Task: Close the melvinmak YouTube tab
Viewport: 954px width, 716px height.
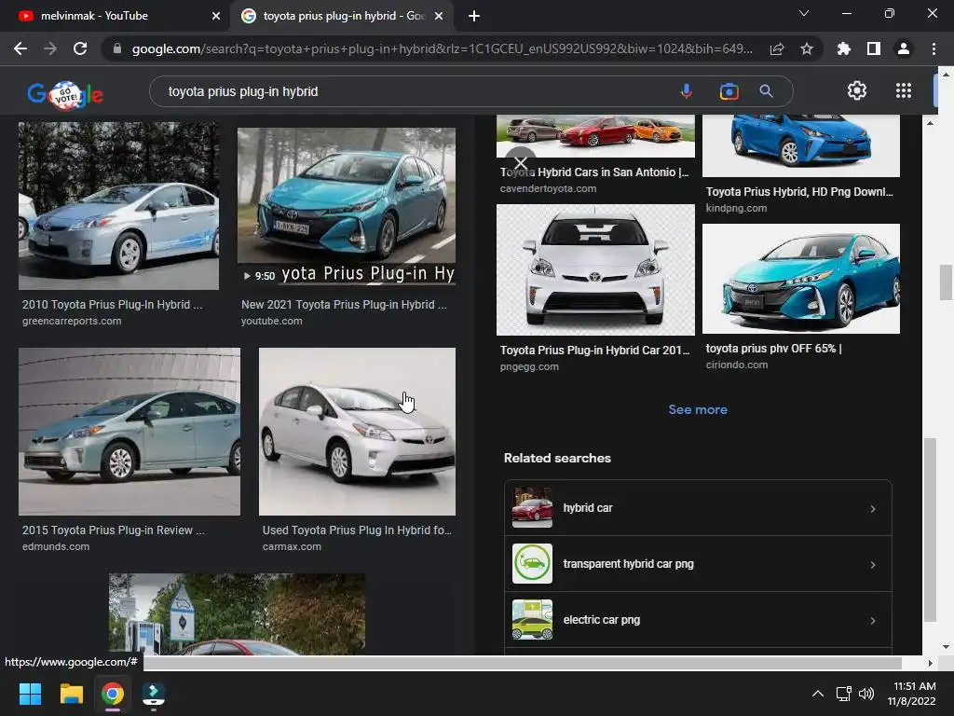Action: point(216,16)
